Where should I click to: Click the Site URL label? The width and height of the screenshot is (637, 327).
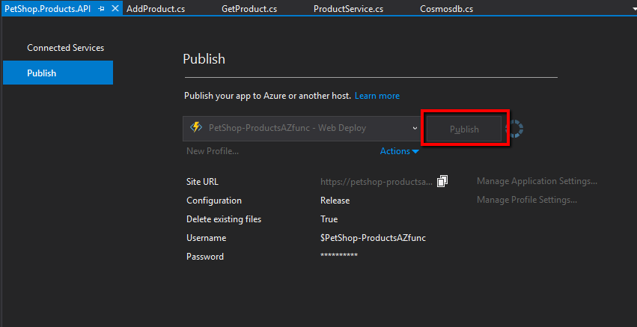coord(202,182)
